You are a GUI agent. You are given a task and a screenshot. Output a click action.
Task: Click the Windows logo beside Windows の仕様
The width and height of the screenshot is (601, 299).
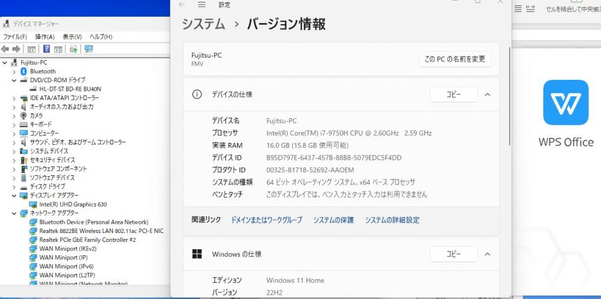[197, 254]
